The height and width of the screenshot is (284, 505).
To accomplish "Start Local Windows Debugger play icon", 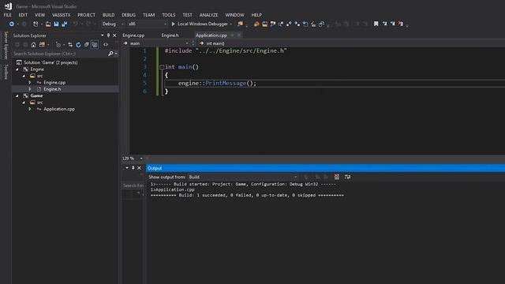I will [174, 24].
